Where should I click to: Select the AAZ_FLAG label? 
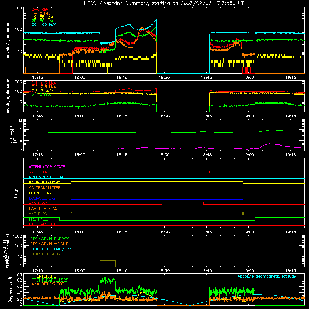[38, 214]
